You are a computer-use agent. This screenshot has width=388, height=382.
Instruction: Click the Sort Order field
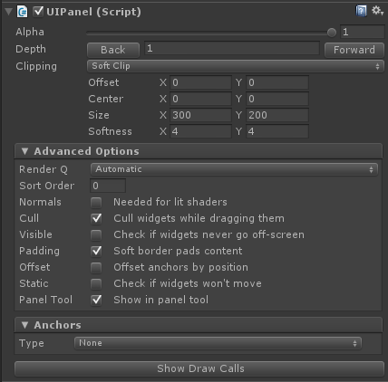108,186
